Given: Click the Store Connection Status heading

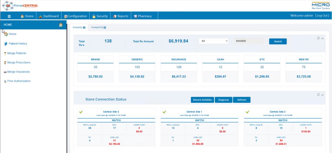Looking at the screenshot, I should coord(106,99).
